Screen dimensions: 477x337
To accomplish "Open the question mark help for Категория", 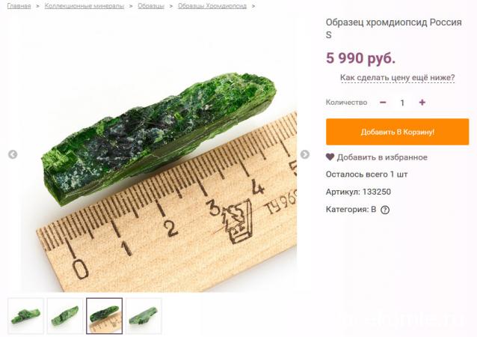I will pyautogui.click(x=385, y=210).
